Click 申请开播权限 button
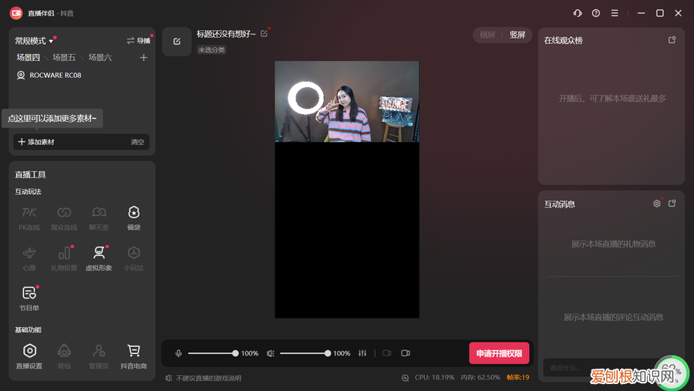The image size is (694, 391). 499,353
